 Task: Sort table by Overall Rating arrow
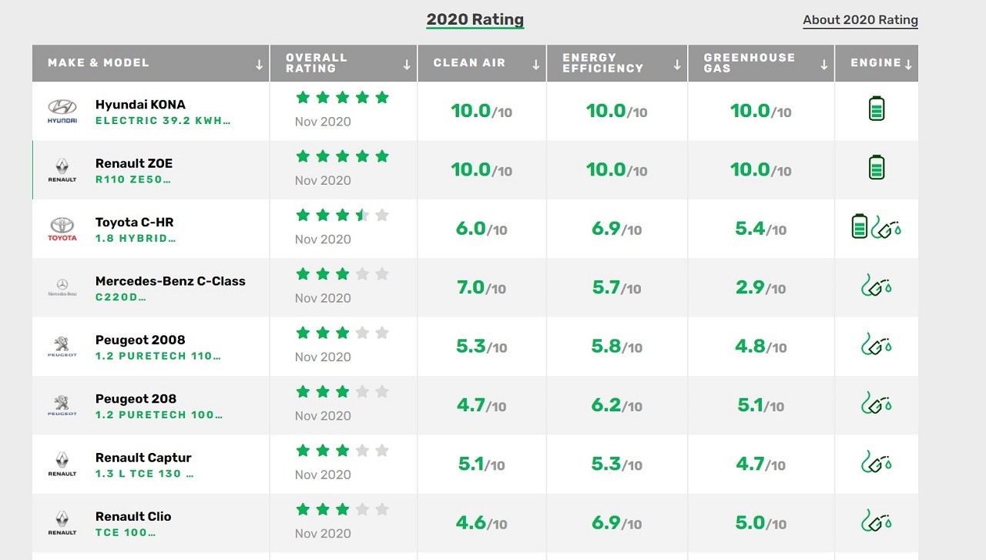pos(407,65)
